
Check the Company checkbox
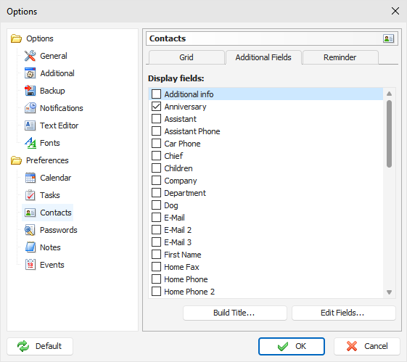tap(156, 181)
